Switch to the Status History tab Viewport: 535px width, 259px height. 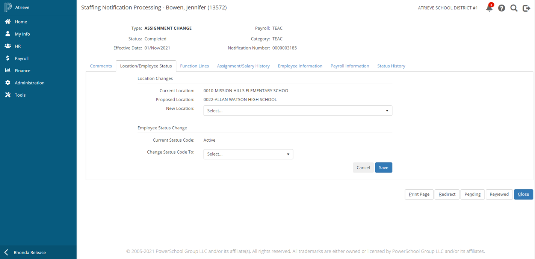coord(391,66)
